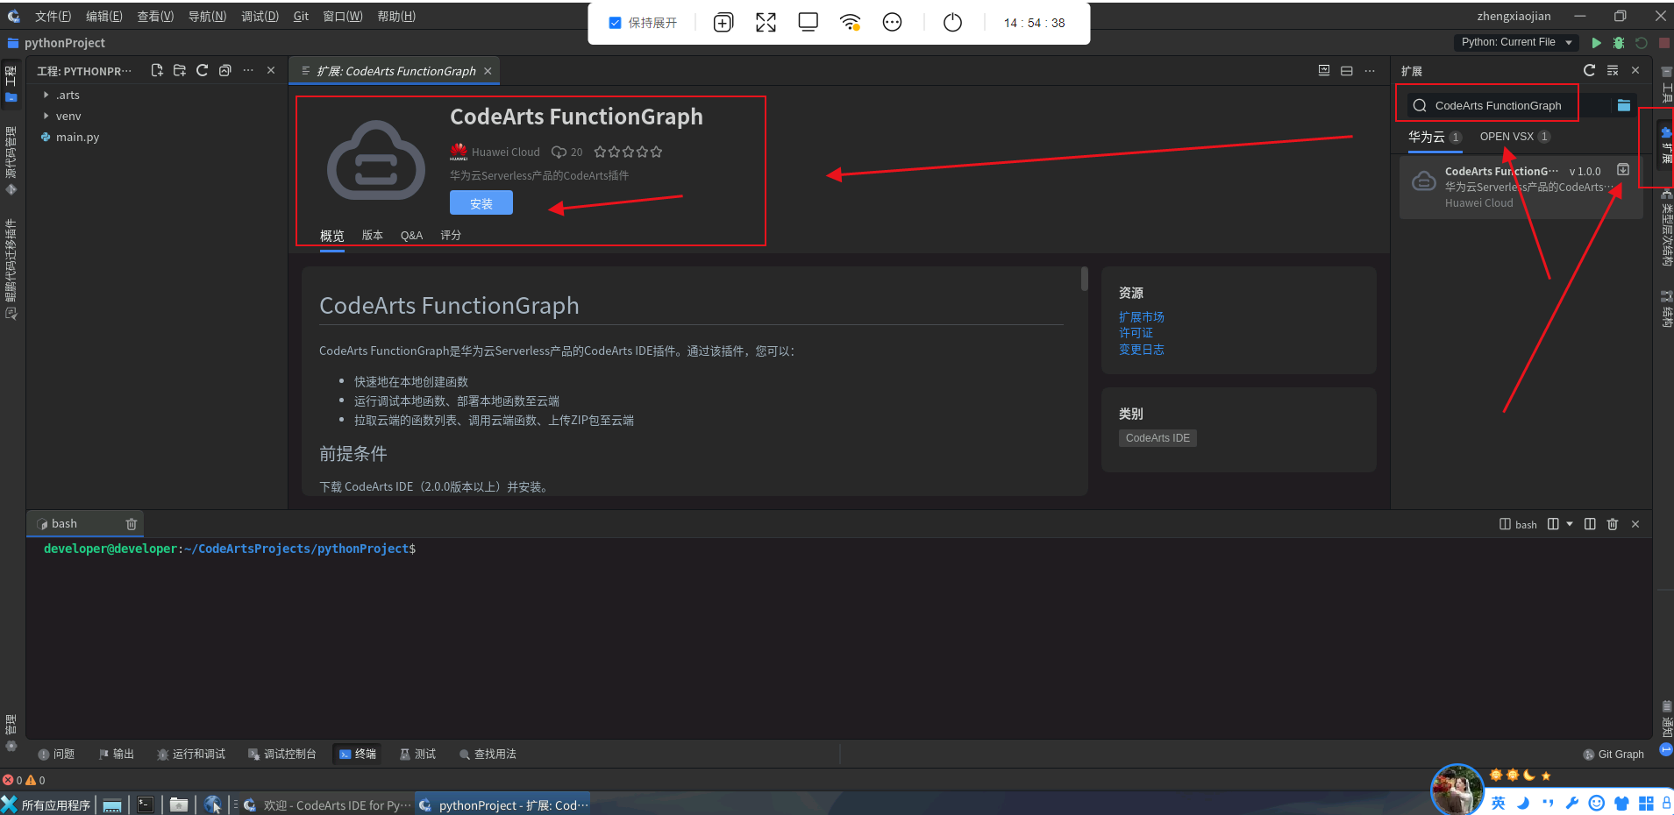Refresh the project explorer tree

pyautogui.click(x=203, y=71)
